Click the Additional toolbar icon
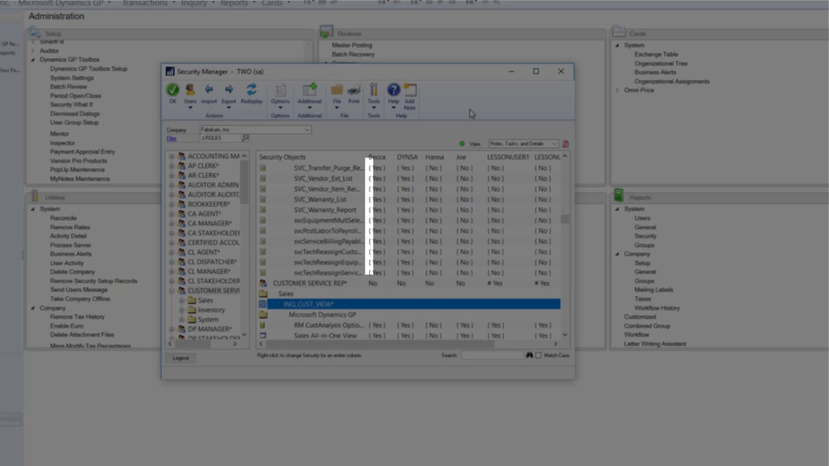 tap(309, 90)
